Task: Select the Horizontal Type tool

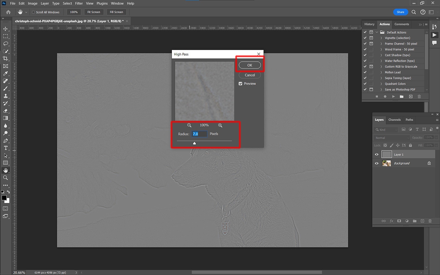Action: point(5,148)
